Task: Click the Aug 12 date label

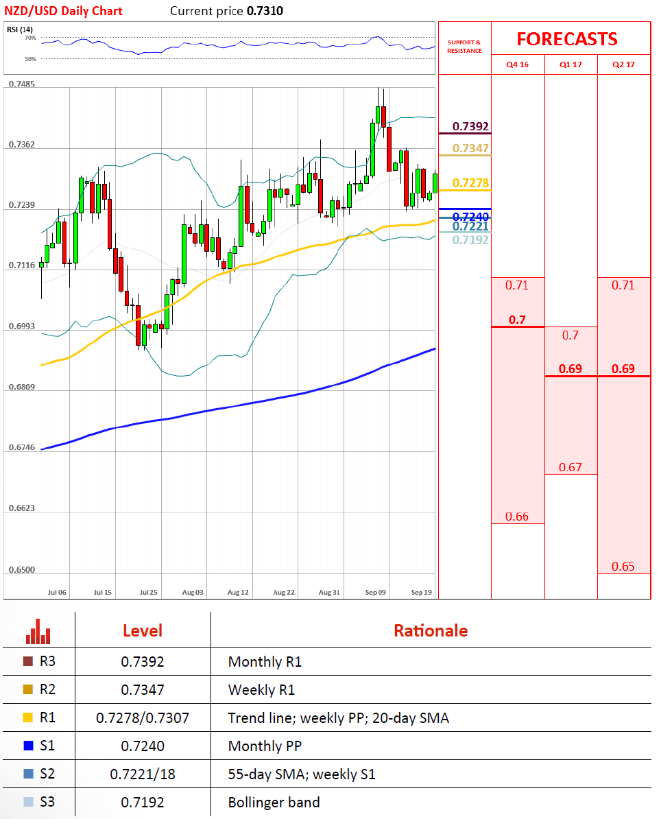Action: 238,593
